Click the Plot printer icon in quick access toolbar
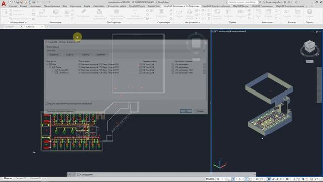 pyautogui.click(x=34, y=2)
